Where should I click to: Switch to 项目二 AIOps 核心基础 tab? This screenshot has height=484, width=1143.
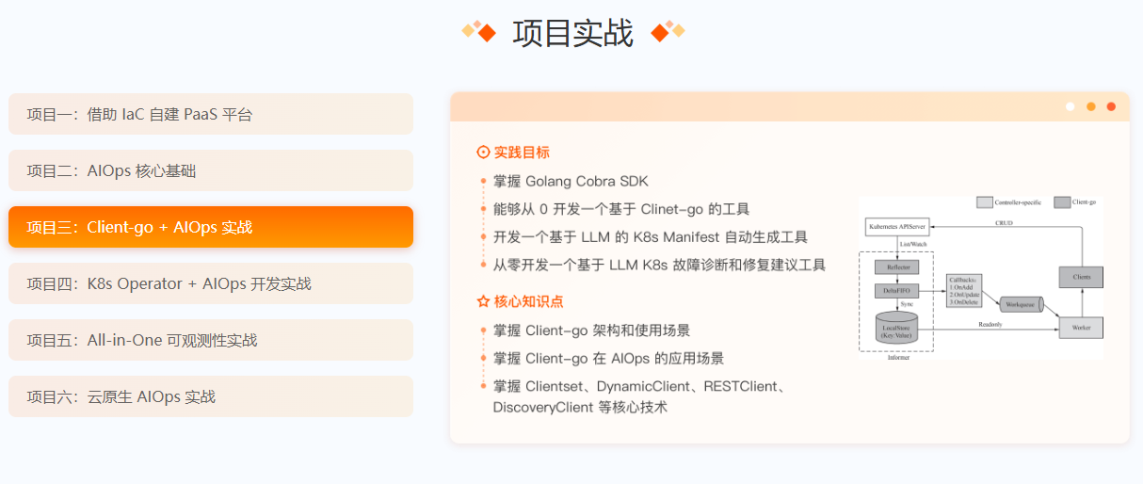211,170
